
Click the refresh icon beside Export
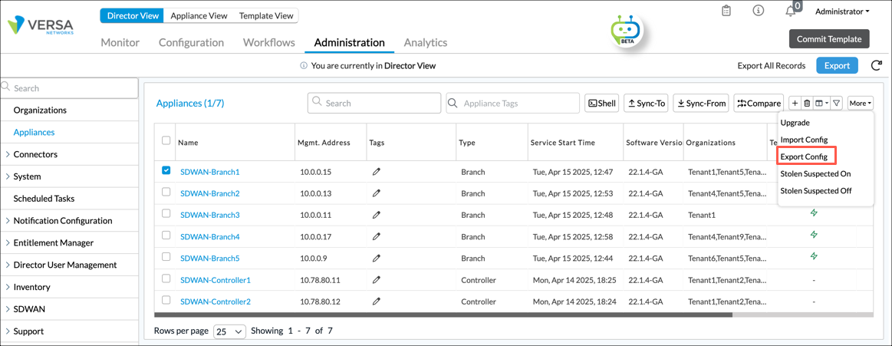[x=877, y=65]
